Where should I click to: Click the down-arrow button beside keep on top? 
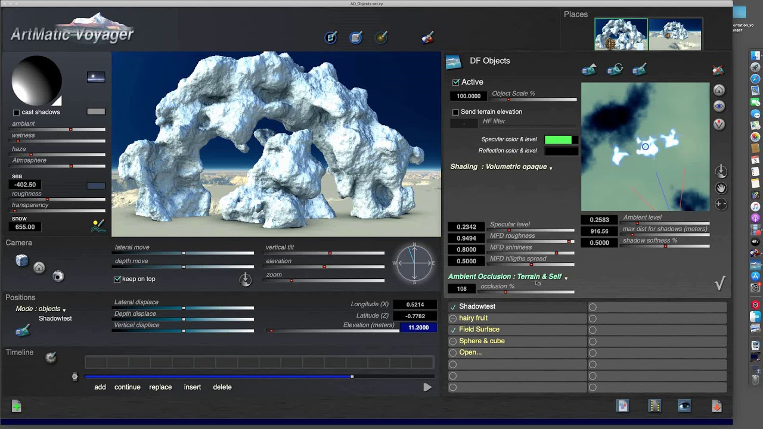[x=245, y=279]
